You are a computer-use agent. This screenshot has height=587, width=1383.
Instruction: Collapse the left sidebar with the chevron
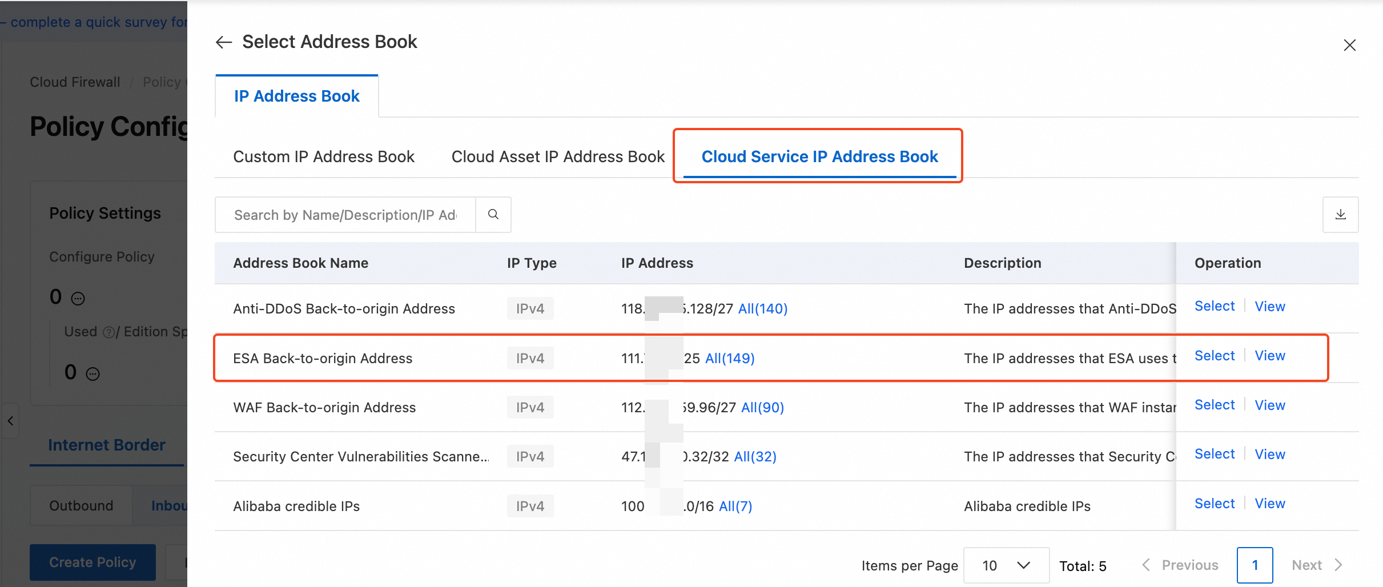tap(10, 421)
